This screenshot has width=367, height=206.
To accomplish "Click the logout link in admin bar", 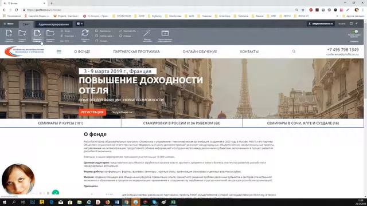I will [x=342, y=23].
